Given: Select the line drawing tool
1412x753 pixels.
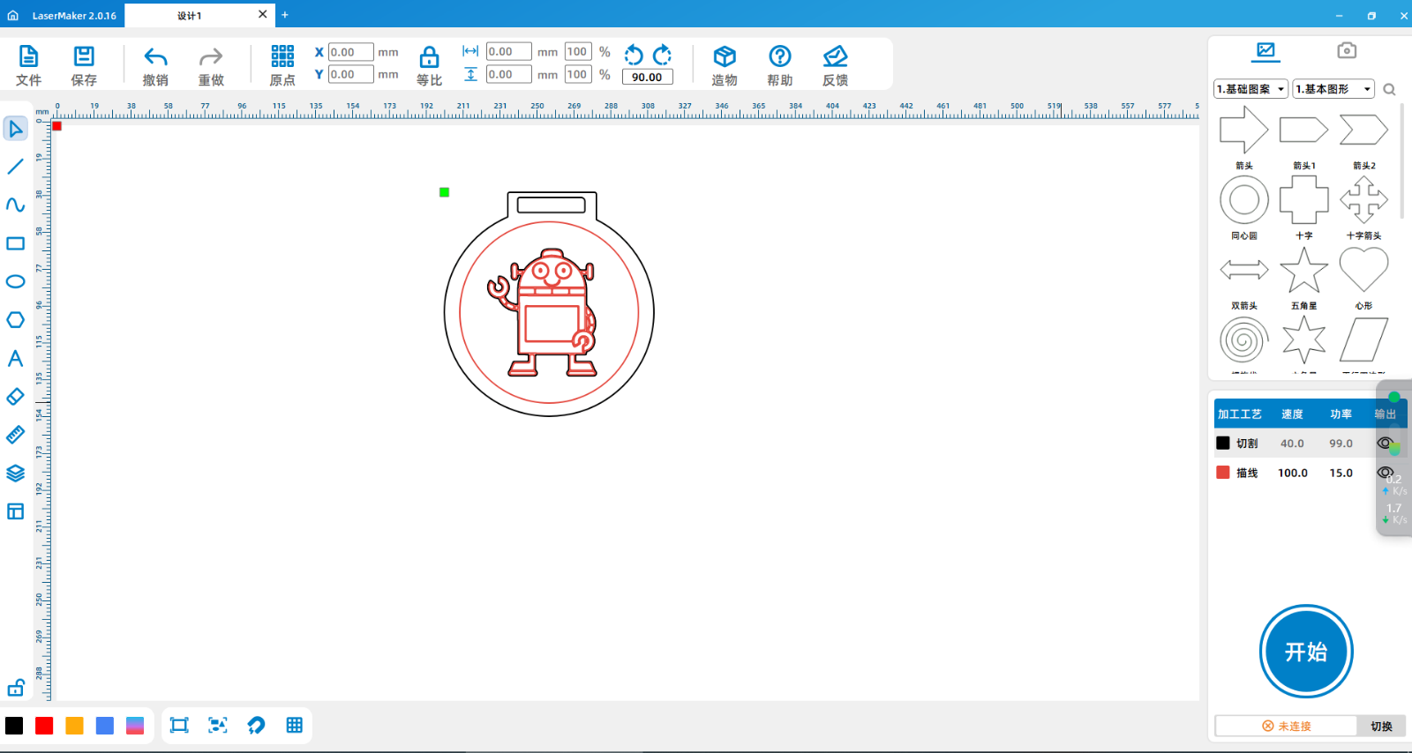Looking at the screenshot, I should (x=15, y=167).
